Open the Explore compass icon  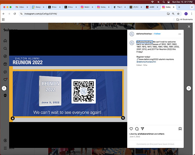5,56
